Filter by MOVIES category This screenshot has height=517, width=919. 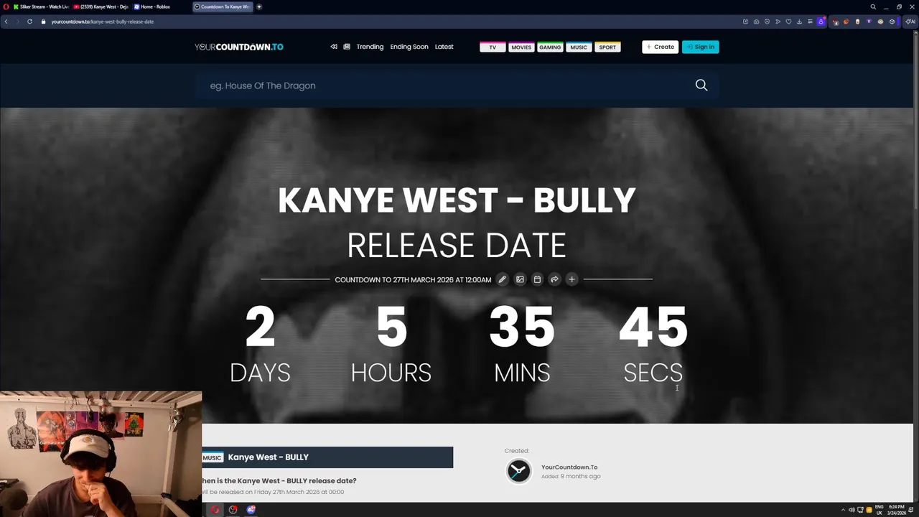tap(521, 47)
